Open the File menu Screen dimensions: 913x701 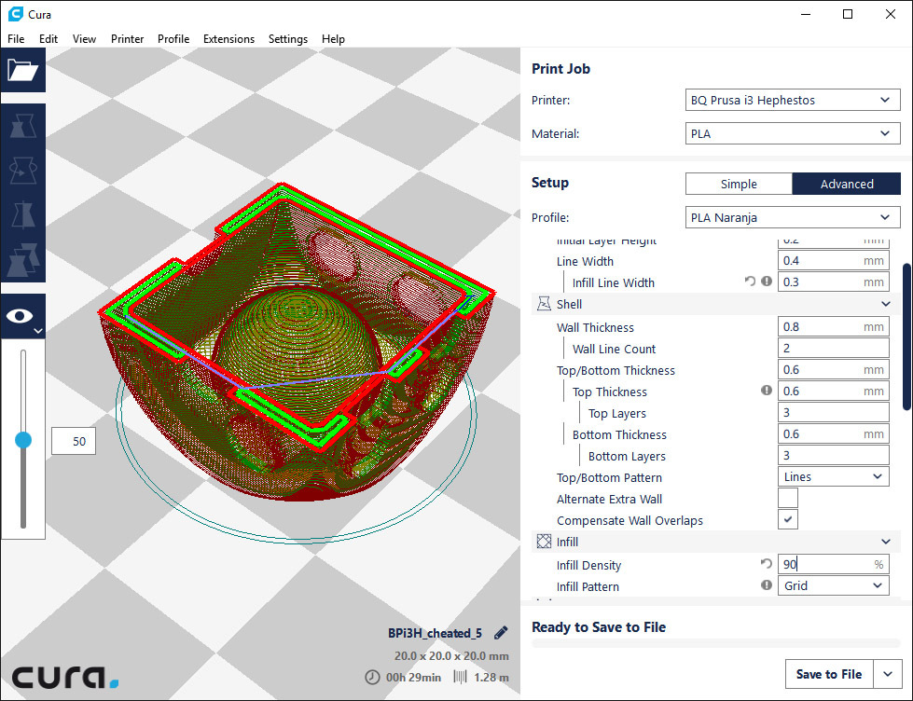coord(16,39)
